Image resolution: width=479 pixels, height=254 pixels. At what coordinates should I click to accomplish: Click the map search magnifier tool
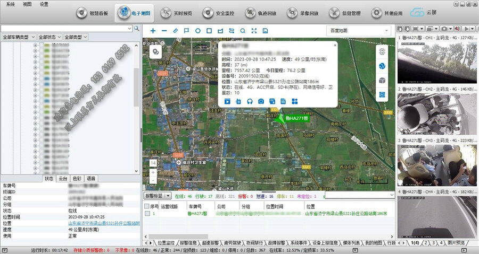[x=243, y=31]
